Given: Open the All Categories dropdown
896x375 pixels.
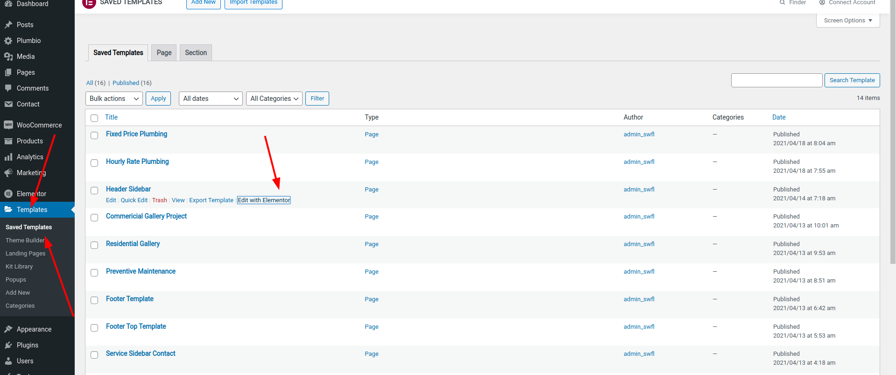Looking at the screenshot, I should coord(274,99).
